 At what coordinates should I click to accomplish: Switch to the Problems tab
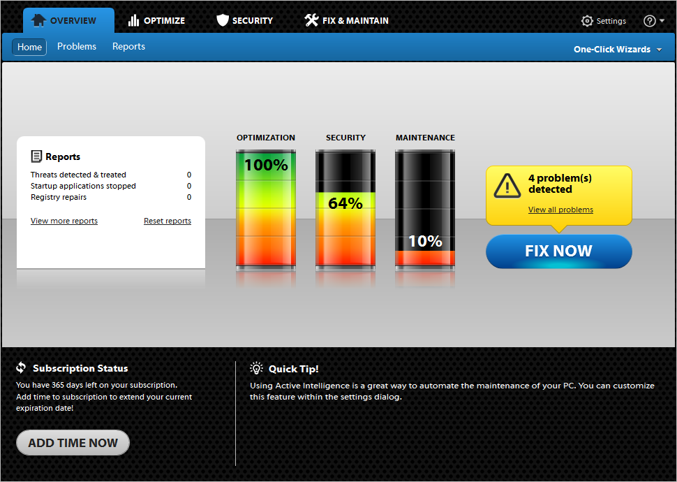[x=77, y=47]
